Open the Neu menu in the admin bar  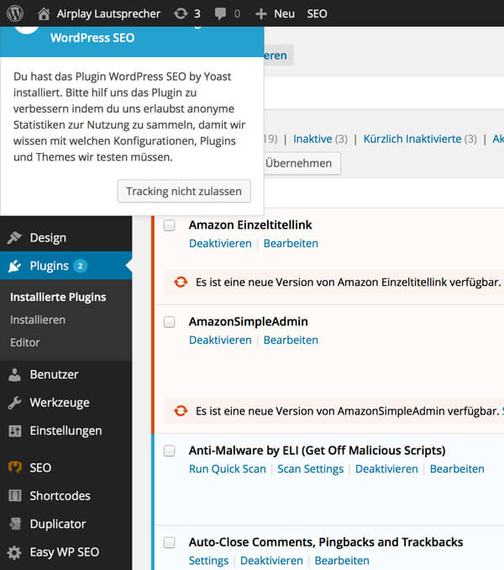(x=284, y=13)
